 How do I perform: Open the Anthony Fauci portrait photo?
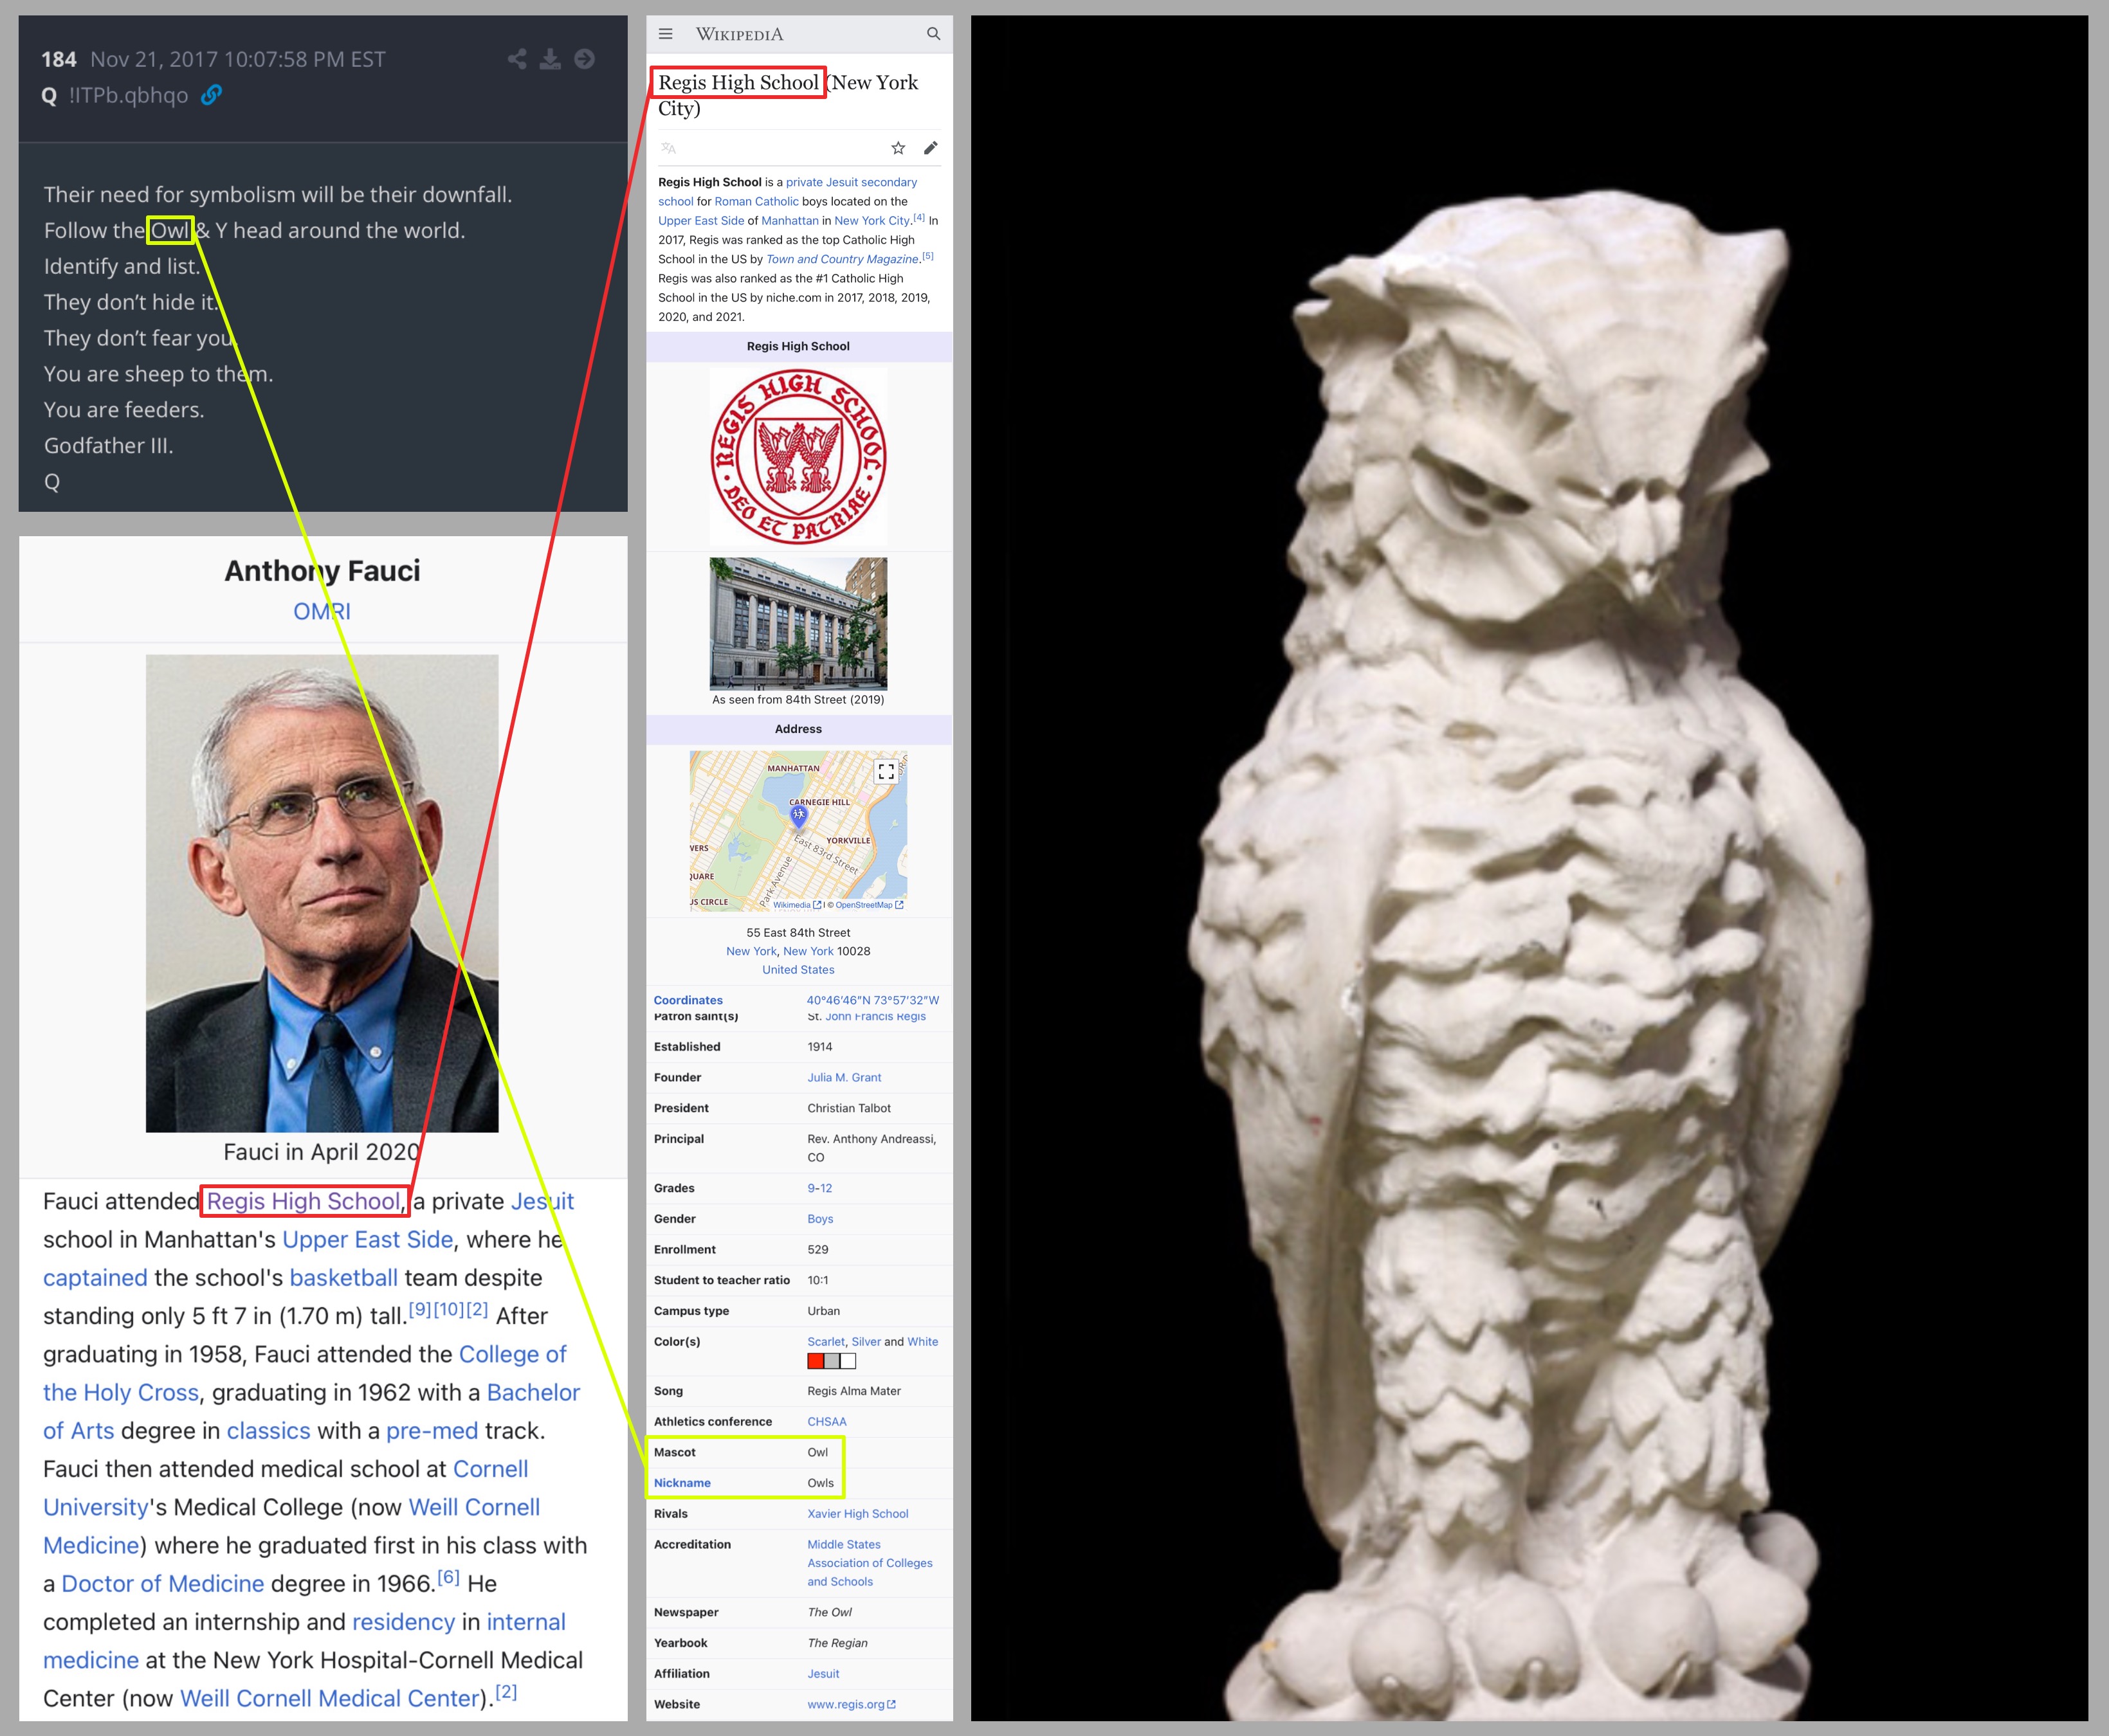[x=322, y=893]
